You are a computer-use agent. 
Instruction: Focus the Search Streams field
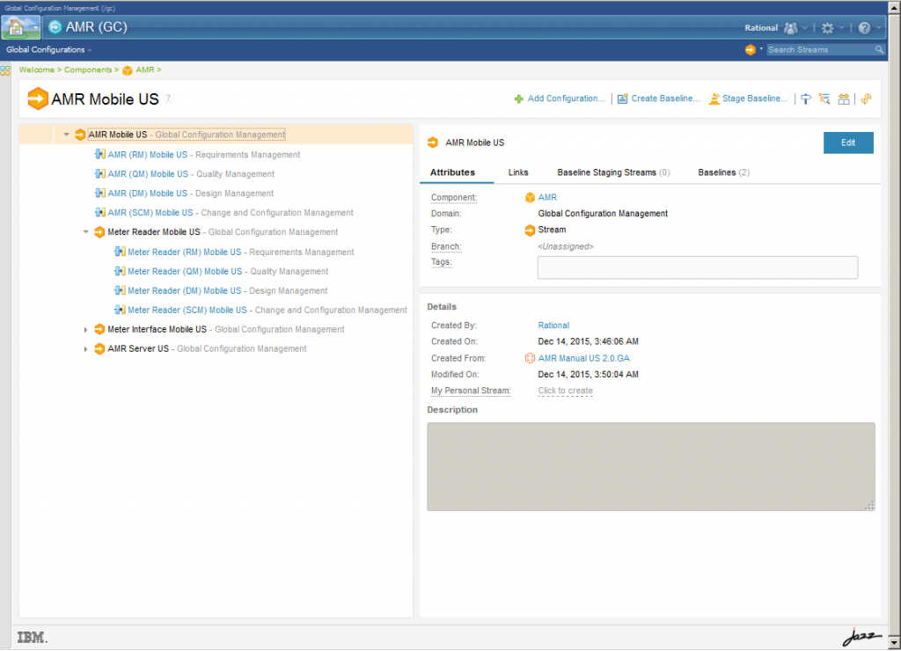(820, 50)
